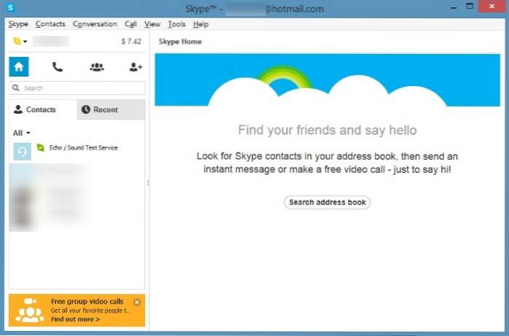The image size is (509, 336).
Task: Click the Search contacts input field
Action: pyautogui.click(x=77, y=88)
